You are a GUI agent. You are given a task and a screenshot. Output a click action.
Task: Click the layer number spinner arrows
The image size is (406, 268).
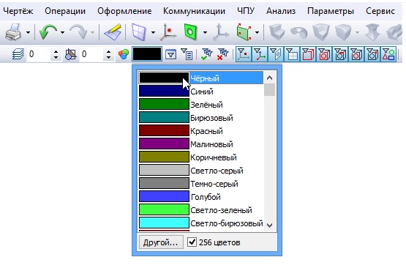56,54
